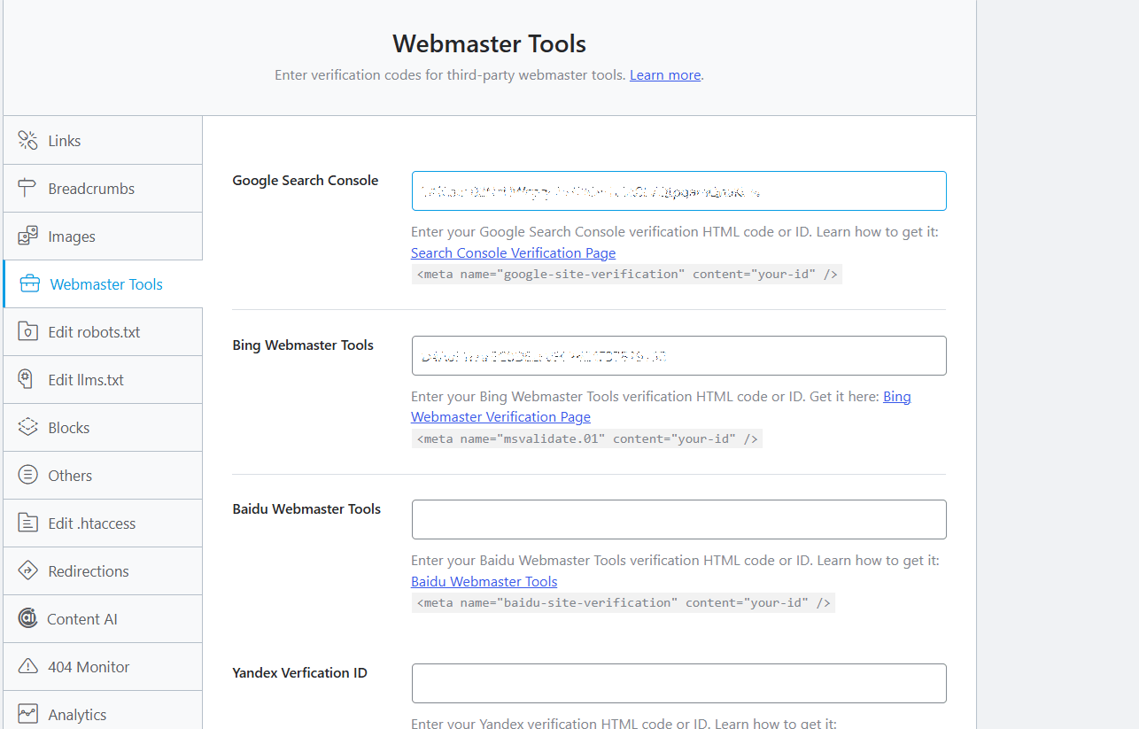Open the Edit llms.txt tab
1139x729 pixels.
pyautogui.click(x=103, y=379)
